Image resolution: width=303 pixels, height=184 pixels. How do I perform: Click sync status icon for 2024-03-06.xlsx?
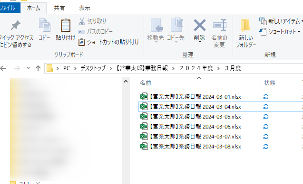point(266,127)
